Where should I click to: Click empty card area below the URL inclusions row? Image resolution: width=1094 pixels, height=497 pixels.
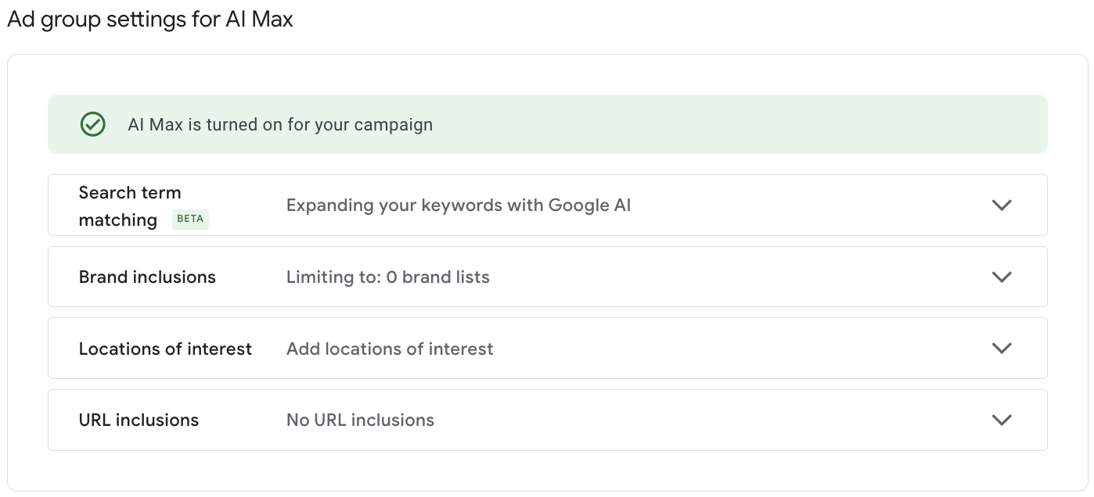(x=548, y=470)
